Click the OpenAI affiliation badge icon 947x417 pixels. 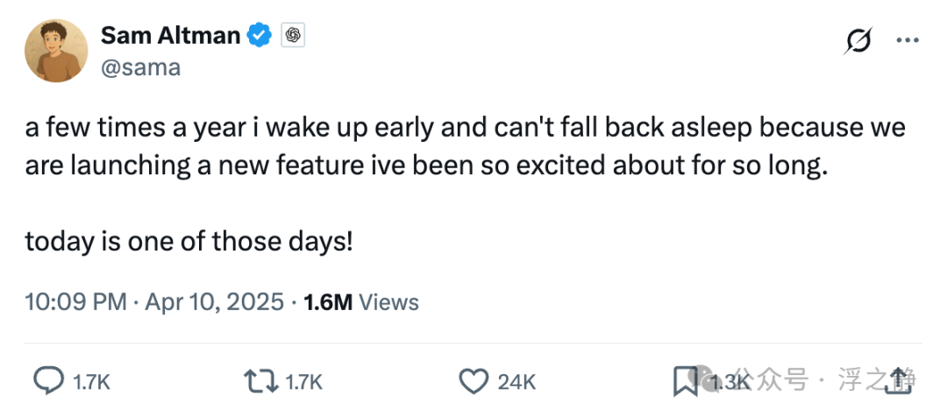292,36
